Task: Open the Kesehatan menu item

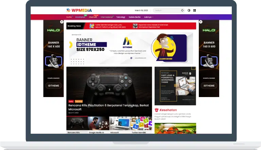Action: point(80,17)
